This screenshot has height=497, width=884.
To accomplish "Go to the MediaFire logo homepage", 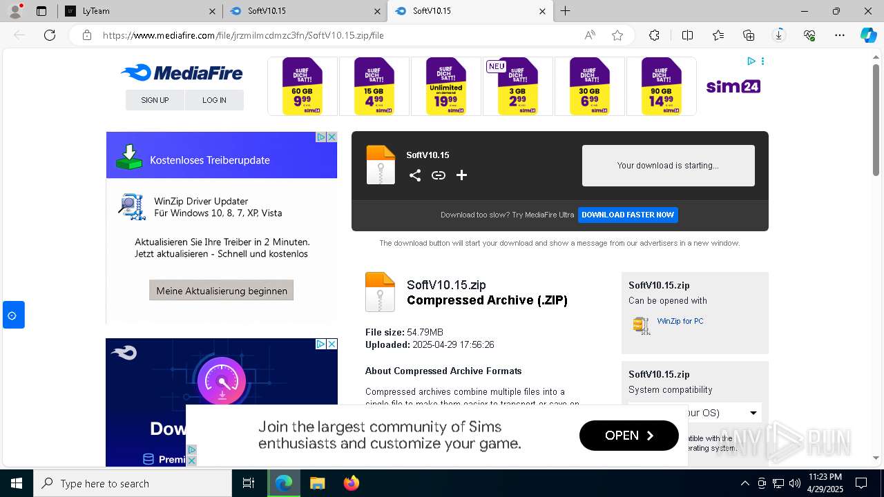I will point(182,72).
